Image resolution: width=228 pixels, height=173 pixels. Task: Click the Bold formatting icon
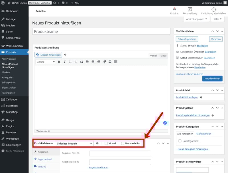(x=59, y=62)
